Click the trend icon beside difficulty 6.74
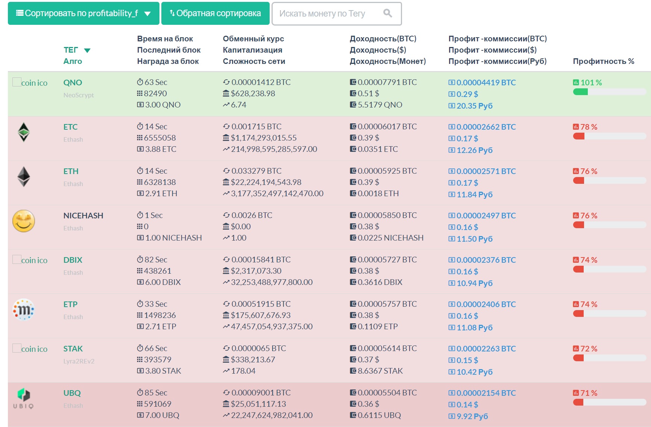The width and height of the screenshot is (651, 427). coord(226,105)
